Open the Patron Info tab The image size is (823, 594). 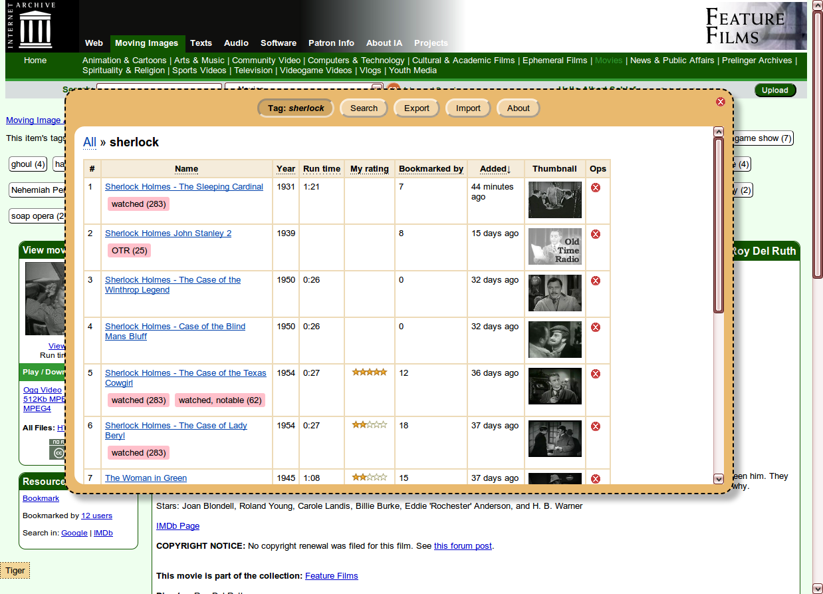pyautogui.click(x=331, y=43)
